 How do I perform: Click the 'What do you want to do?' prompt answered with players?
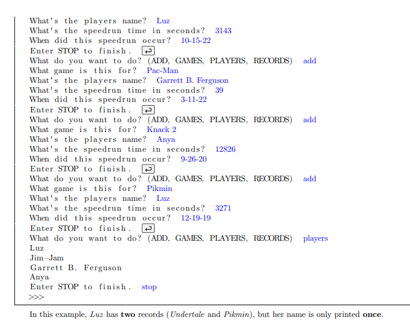tap(161, 238)
